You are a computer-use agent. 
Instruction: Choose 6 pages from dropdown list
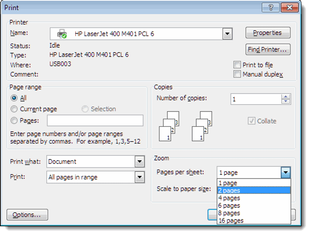(254, 206)
